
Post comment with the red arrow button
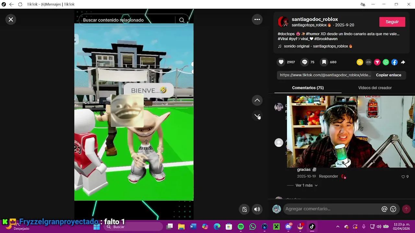click(x=406, y=209)
